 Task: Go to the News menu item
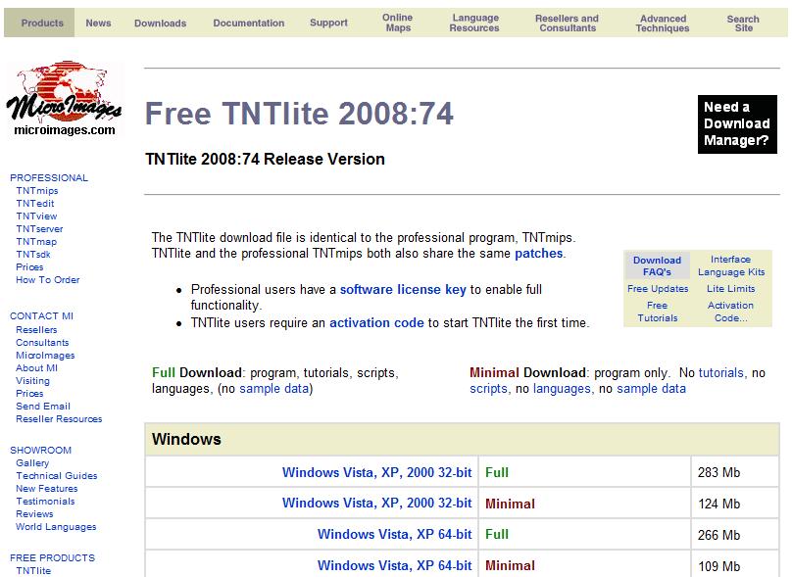coord(98,23)
